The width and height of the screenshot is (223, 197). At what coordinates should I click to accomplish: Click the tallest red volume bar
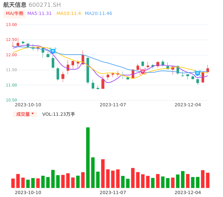103,173
